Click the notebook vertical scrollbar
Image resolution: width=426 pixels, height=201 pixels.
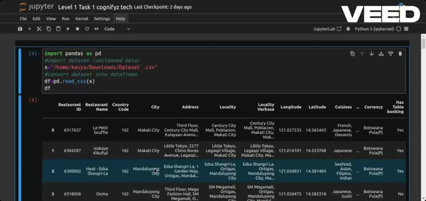click(x=424, y=117)
